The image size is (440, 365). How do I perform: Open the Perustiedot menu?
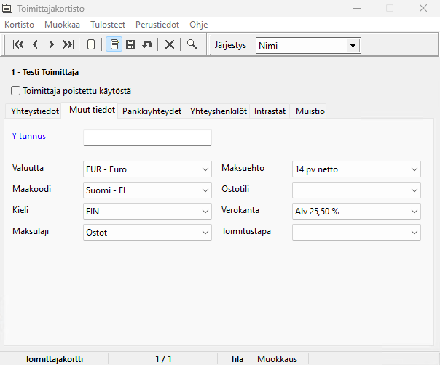coord(157,25)
